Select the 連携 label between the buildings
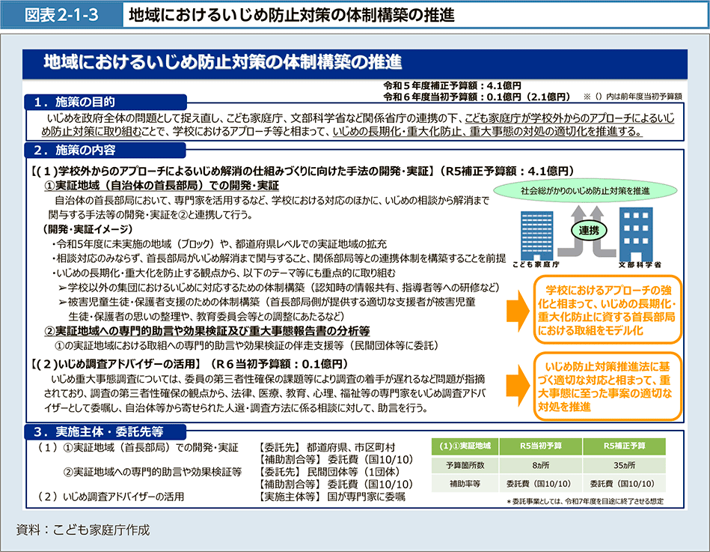710x552 pixels. 587,232
